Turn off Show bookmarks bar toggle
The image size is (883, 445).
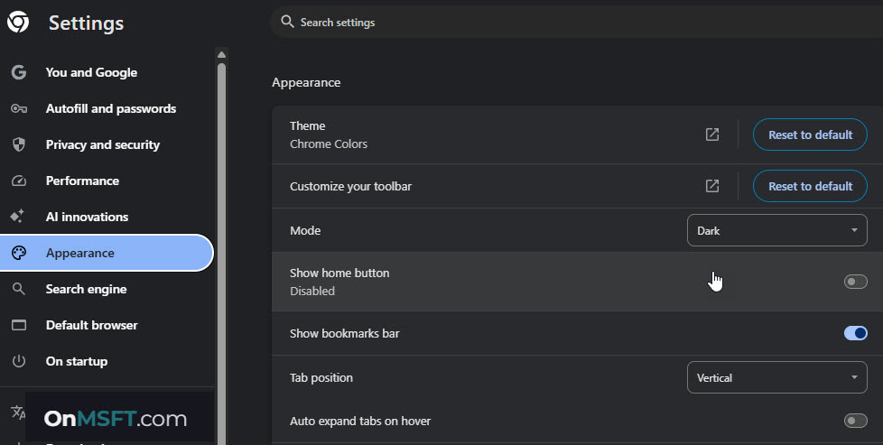tap(855, 333)
